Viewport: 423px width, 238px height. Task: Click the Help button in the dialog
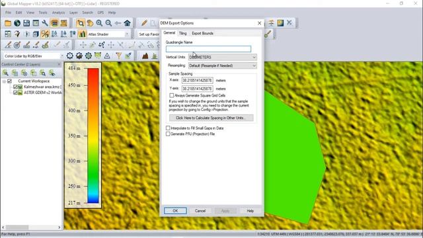point(250,211)
